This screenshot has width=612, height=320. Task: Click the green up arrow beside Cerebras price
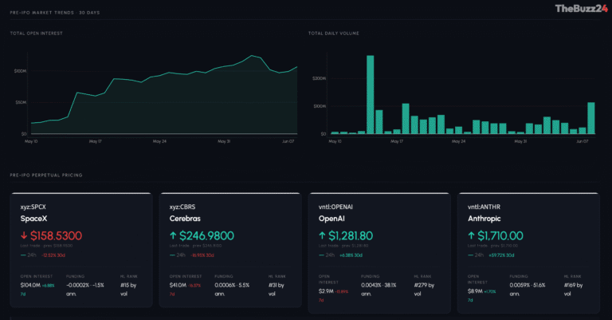click(173, 235)
